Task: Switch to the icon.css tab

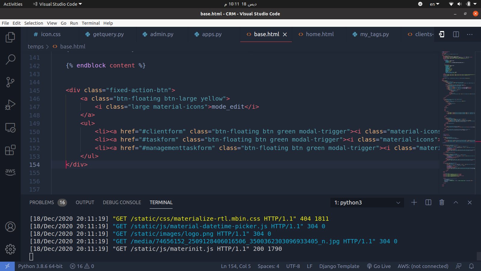Action: coord(47,34)
